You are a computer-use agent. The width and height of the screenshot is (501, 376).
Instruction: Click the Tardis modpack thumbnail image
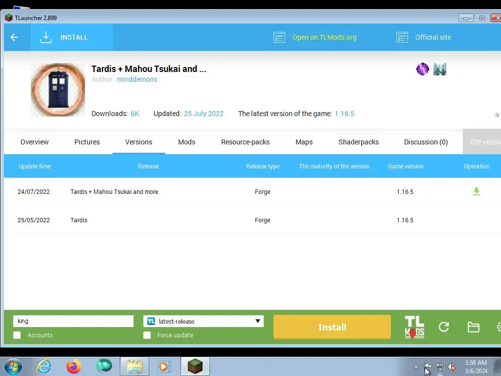58,90
